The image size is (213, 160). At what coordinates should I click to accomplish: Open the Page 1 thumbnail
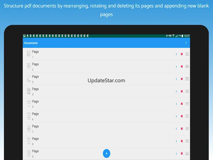[x=29, y=54]
